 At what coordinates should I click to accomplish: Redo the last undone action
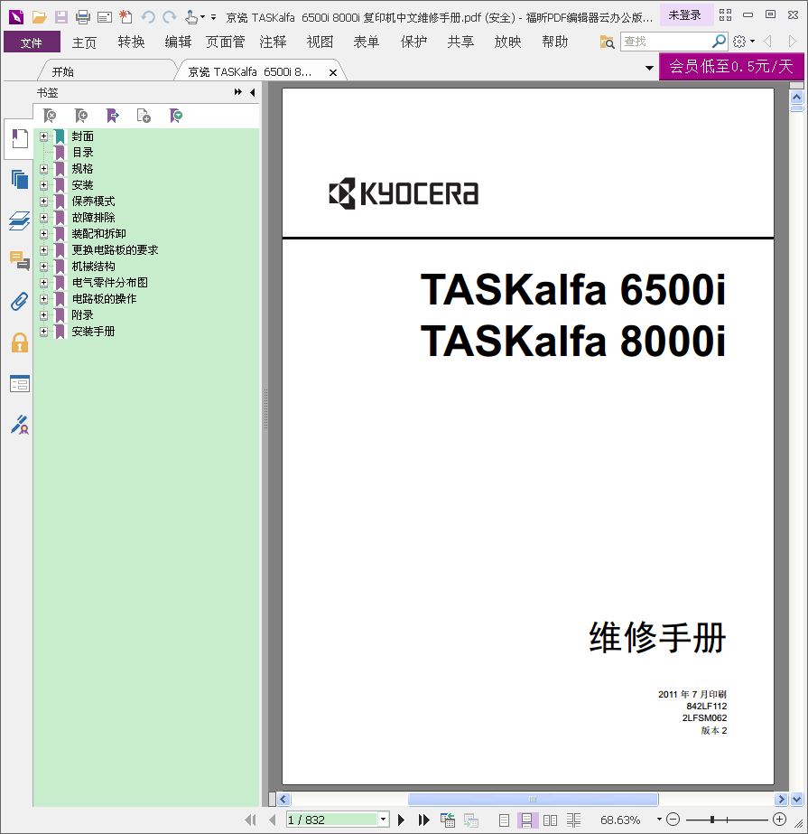(x=170, y=17)
